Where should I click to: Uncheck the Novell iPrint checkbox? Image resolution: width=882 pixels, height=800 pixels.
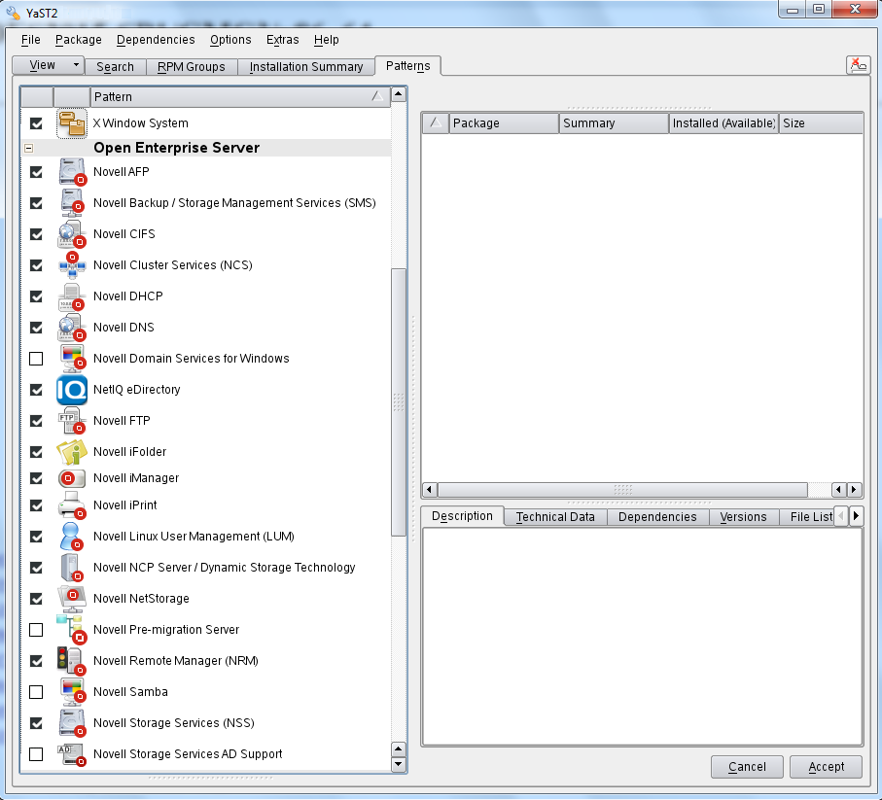tap(36, 505)
